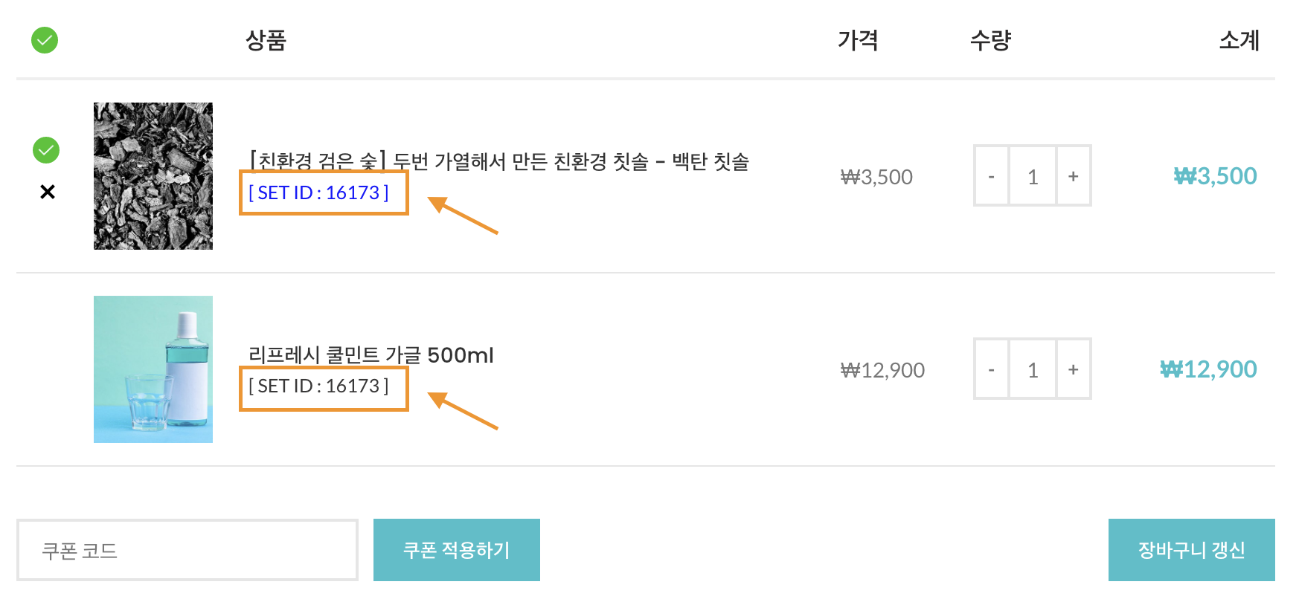Open the black charcoal product thumbnail
This screenshot has height=599, width=1299.
point(153,176)
